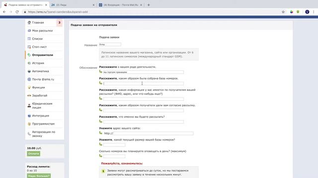
Task: Select Отправители in sidebar
Action: [x=42, y=55]
